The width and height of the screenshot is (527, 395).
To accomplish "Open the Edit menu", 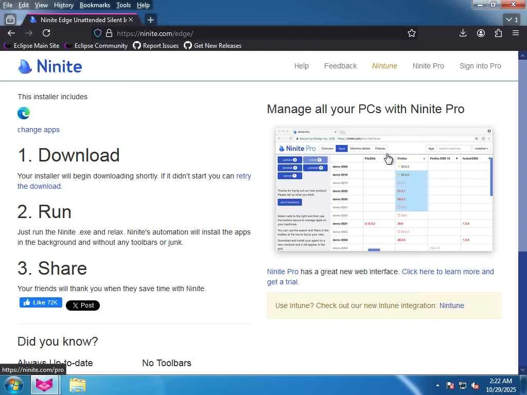I will (x=24, y=5).
